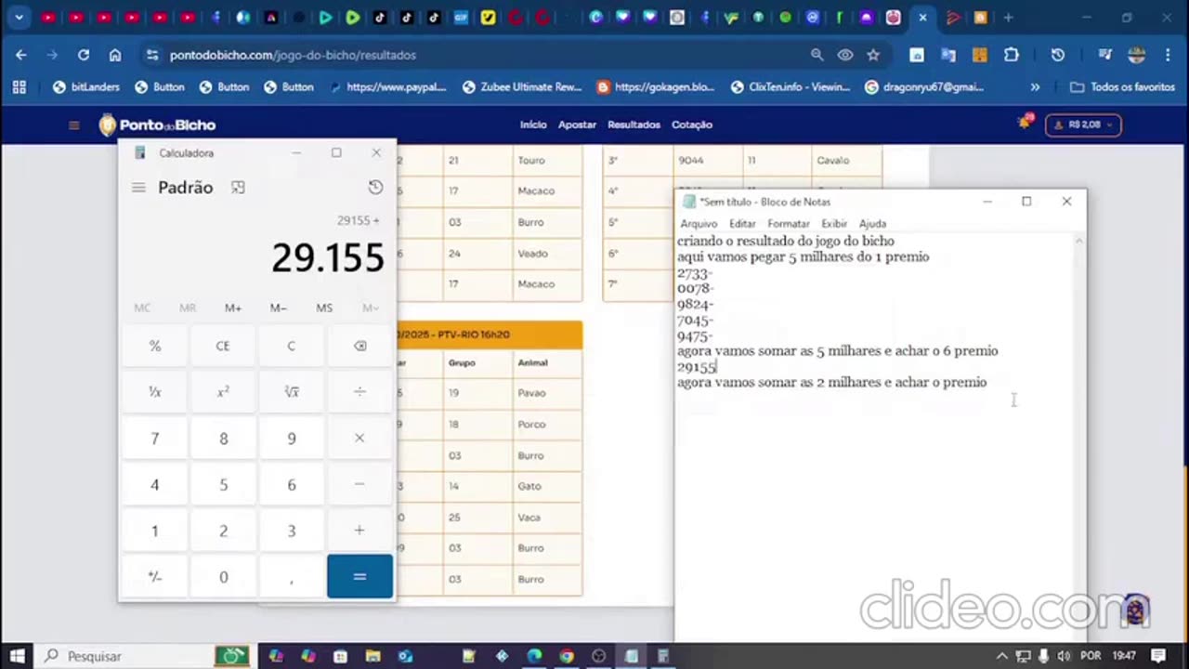This screenshot has height=669, width=1189.
Task: Open the Ajuda menu in Bloco de Notas
Action: coord(872,223)
